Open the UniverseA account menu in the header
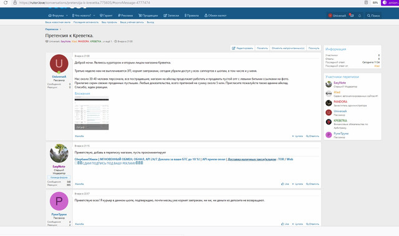Screen dimensions: 399x236 [337, 16]
